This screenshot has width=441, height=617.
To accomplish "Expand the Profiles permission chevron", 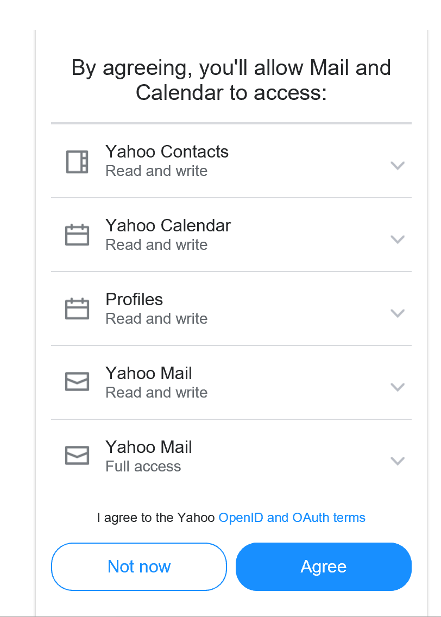I will coord(398,313).
